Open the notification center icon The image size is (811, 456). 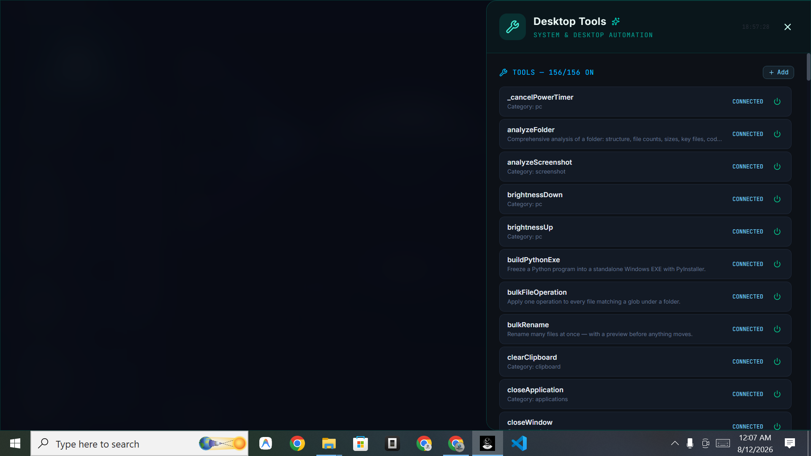pos(790,443)
